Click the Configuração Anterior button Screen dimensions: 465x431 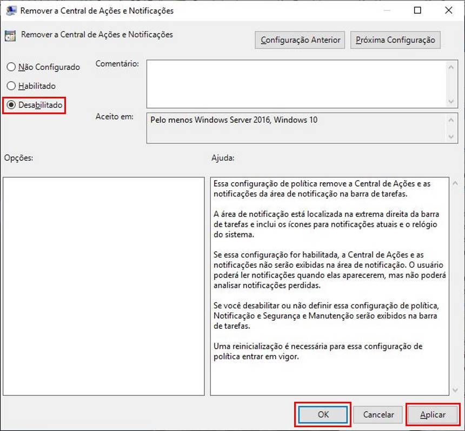pos(300,40)
